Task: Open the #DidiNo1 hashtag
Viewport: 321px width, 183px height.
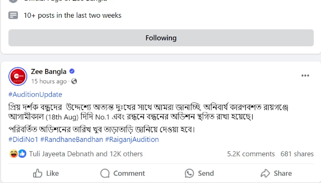Action: (x=23, y=140)
